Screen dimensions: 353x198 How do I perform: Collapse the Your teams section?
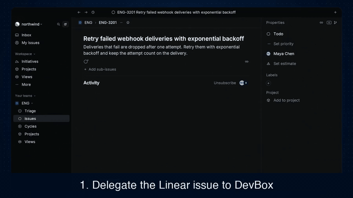click(x=25, y=95)
